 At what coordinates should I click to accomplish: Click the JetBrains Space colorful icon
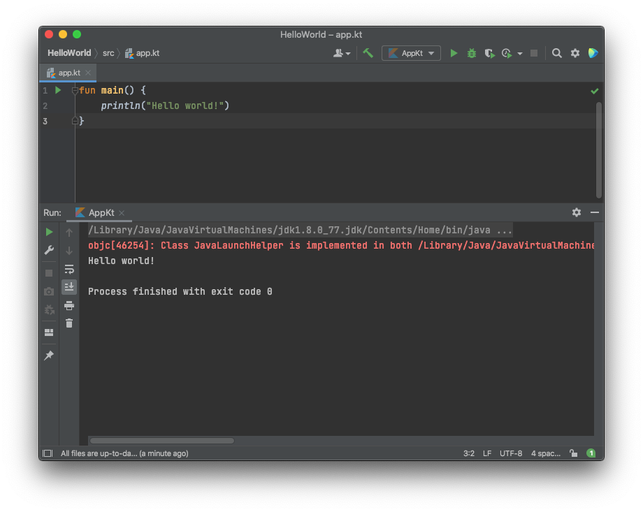tap(593, 53)
